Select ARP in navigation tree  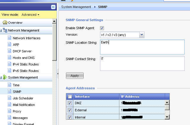[x=16, y=45]
